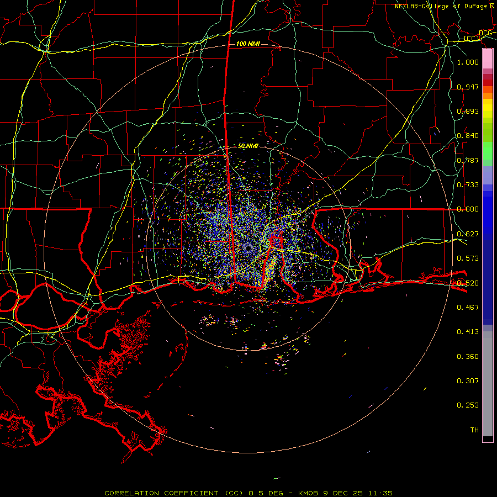
Task: Click the 0.5 DEG elevation text in caption
Action: tap(266, 493)
